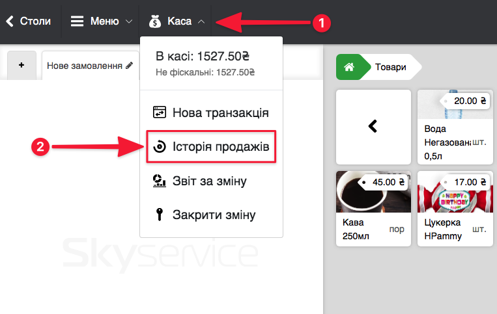Click the key icon for Закрити зміну
Image resolution: width=497 pixels, height=314 pixels.
158,215
